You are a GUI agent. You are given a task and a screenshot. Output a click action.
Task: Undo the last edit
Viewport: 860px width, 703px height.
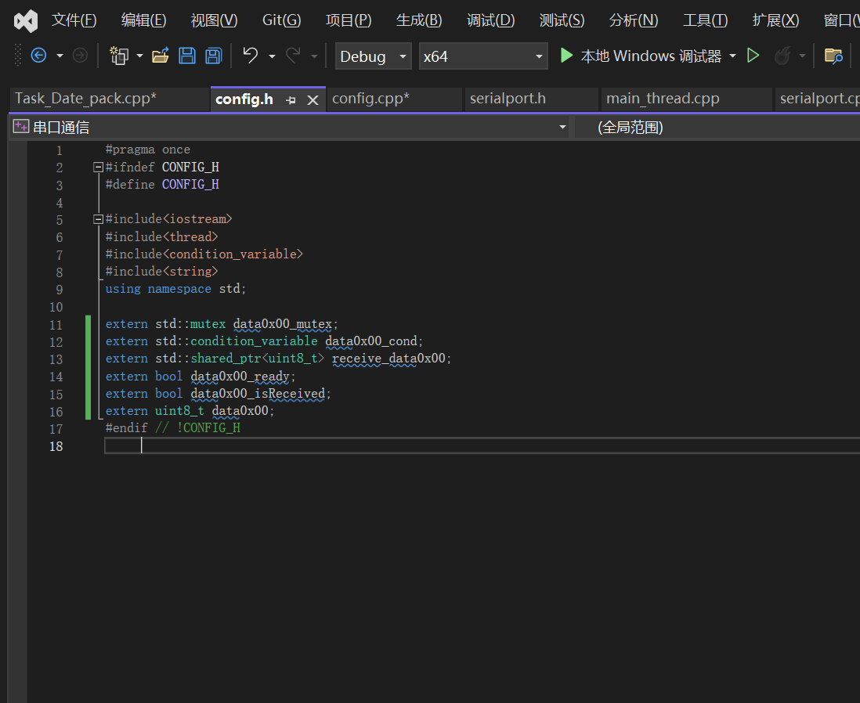pyautogui.click(x=251, y=56)
